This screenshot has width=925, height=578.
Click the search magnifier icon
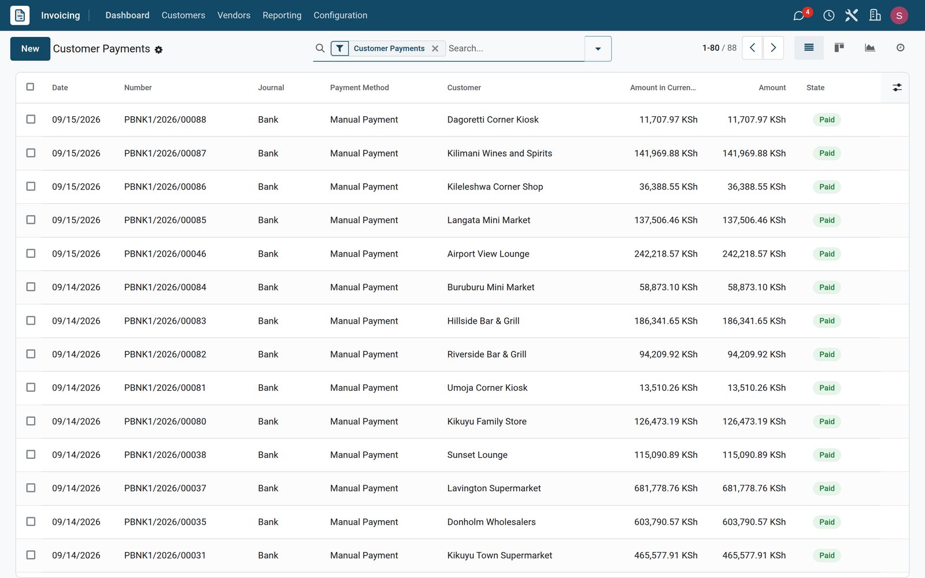point(320,49)
